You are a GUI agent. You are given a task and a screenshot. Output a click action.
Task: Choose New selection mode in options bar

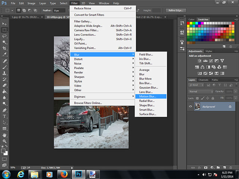click(19, 10)
